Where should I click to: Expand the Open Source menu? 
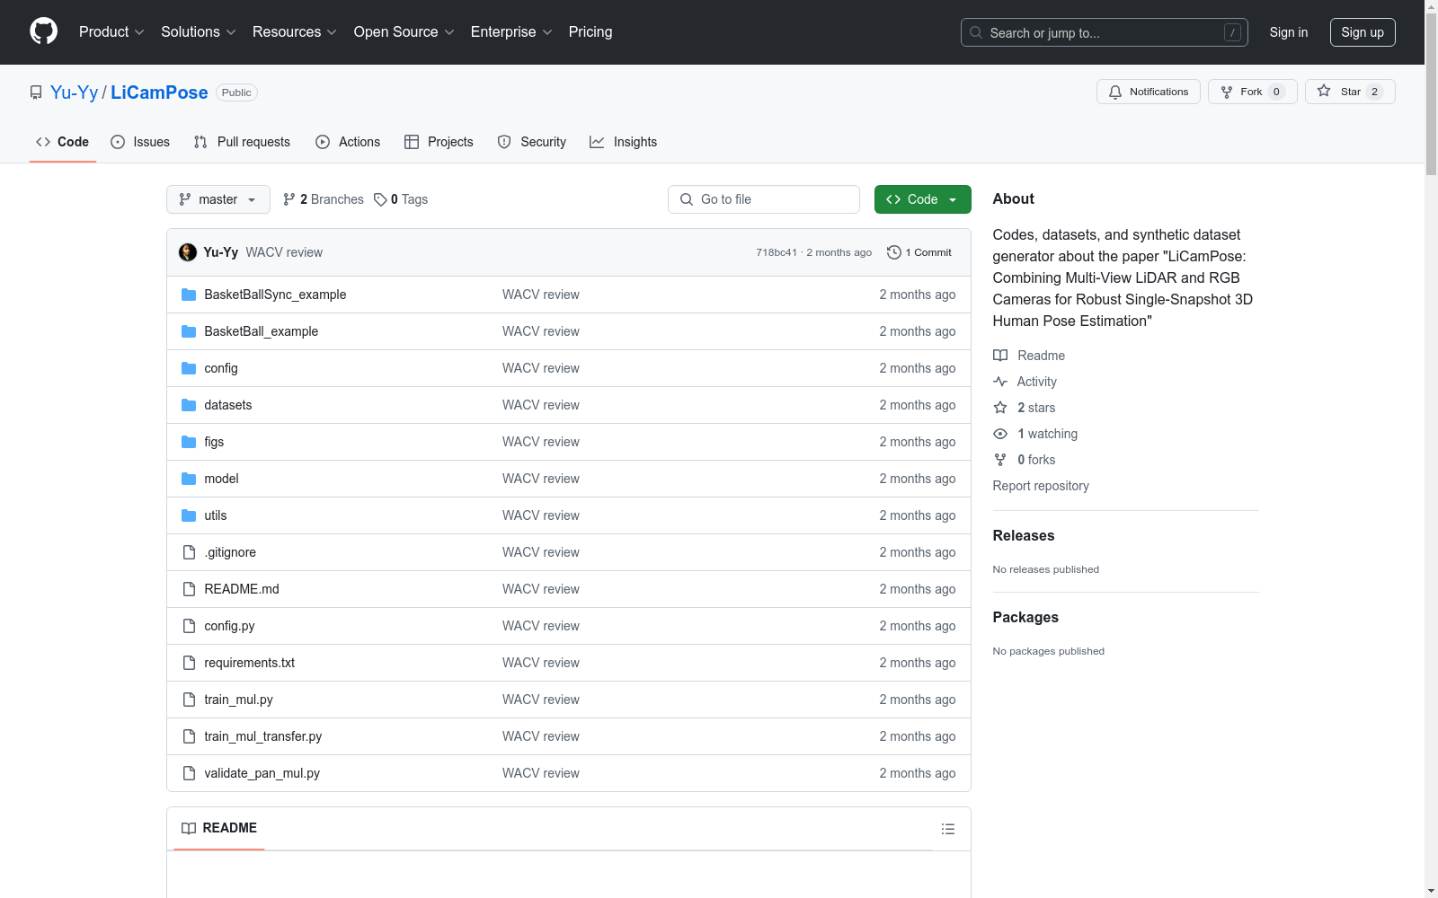(x=404, y=32)
